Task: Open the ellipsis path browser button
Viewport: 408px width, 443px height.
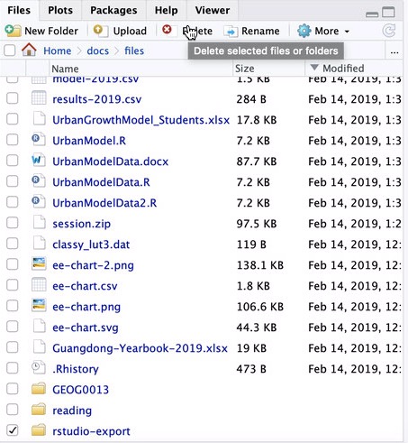Action: (x=394, y=51)
